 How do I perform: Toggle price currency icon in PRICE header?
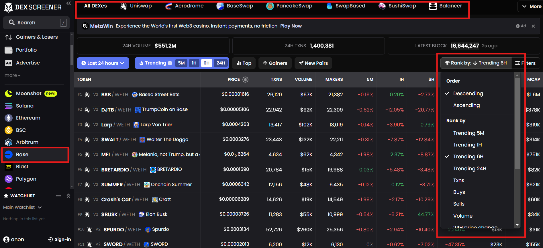tap(246, 79)
